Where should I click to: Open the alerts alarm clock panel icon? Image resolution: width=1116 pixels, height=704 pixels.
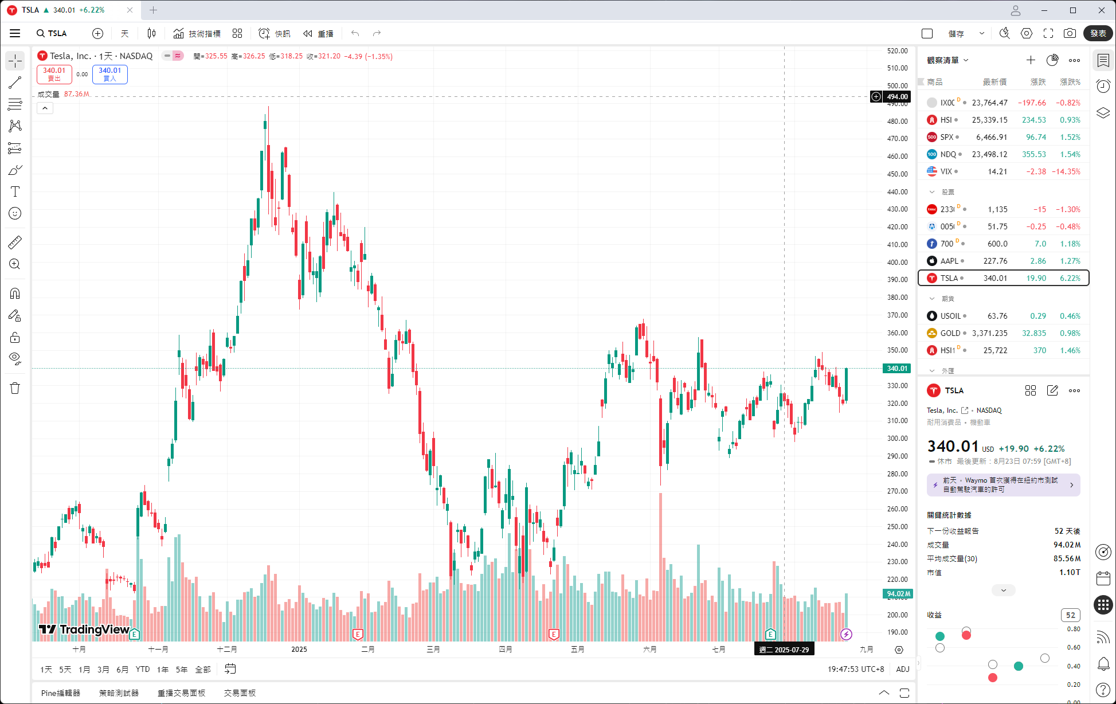(x=1103, y=86)
